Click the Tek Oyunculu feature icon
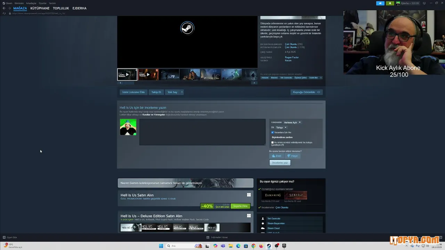 coord(263,218)
